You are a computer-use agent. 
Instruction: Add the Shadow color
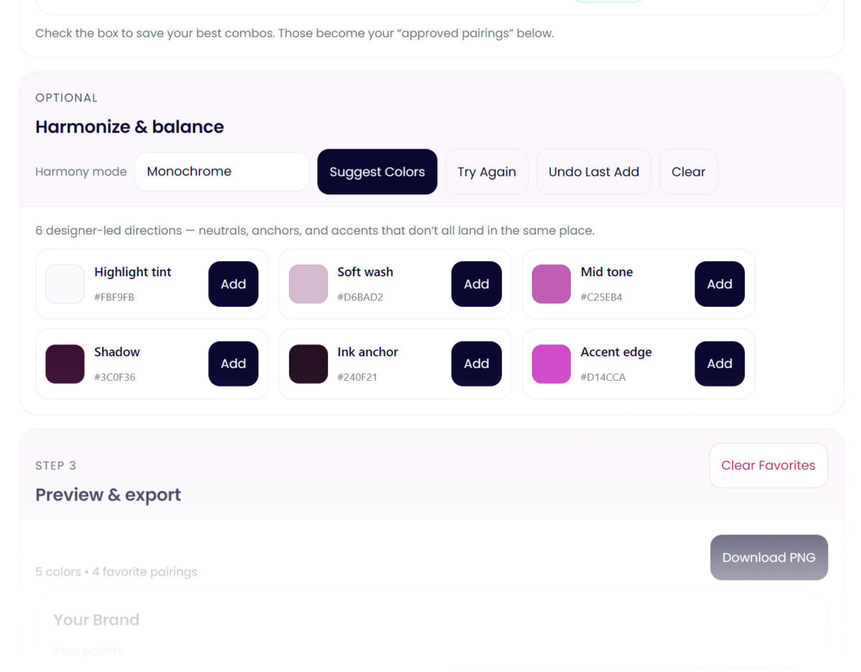tap(233, 364)
